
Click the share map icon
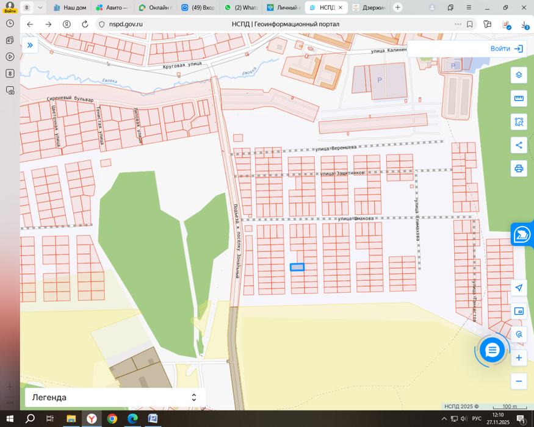[519, 145]
